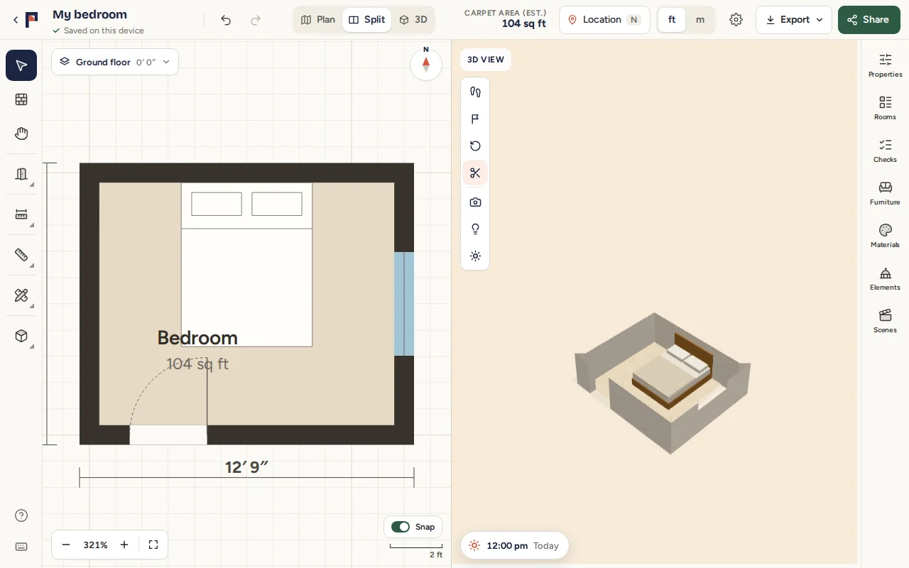Switch to Split view tab
909x568 pixels.
pos(366,20)
